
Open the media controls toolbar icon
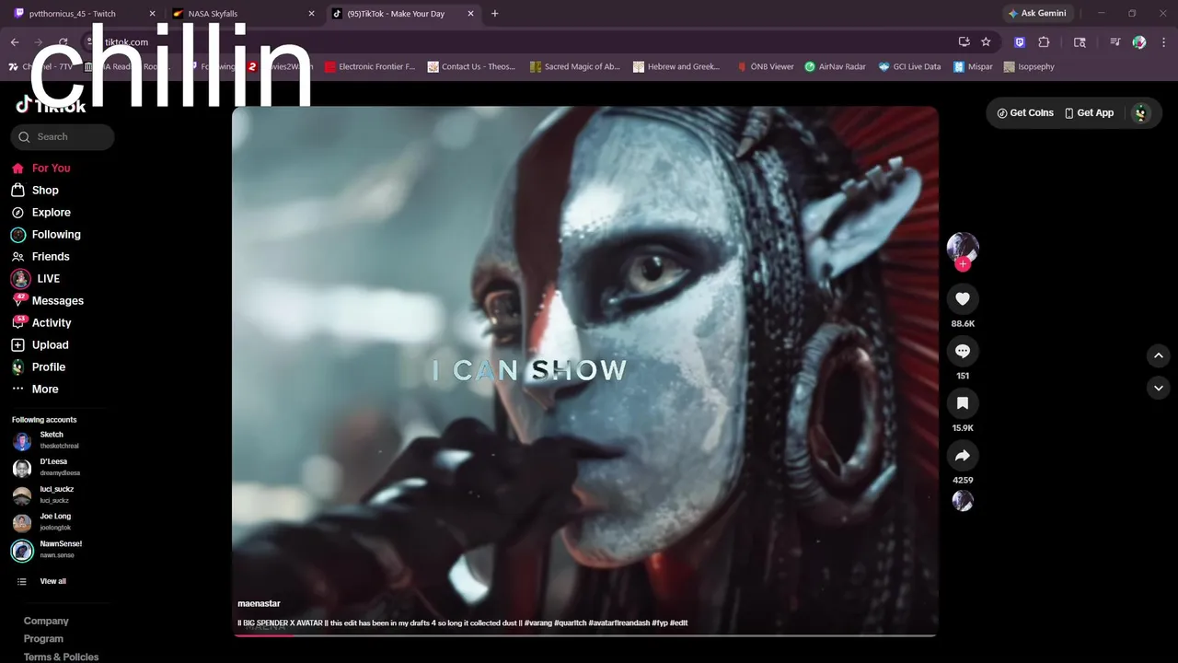1114,42
